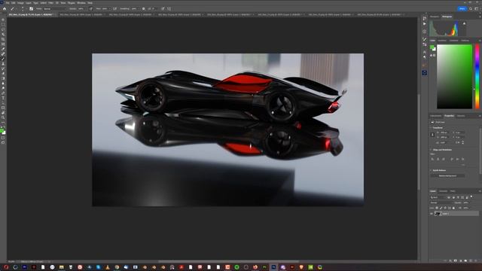Click the Layer 1 thumbnail
Screen dimensions: 482x271
pos(438,214)
